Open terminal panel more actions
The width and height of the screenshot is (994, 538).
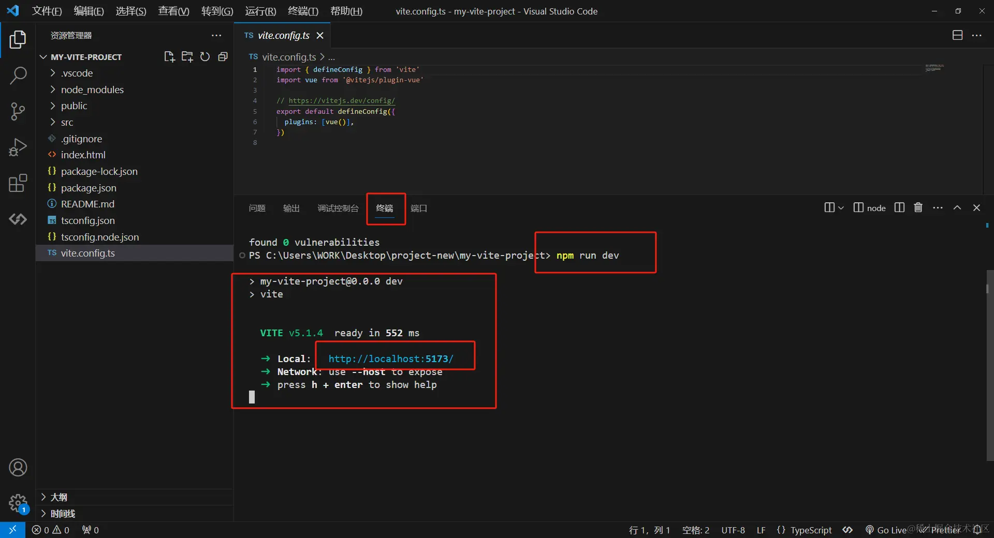tap(938, 207)
